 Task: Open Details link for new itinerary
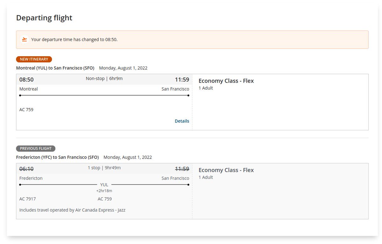tap(182, 121)
